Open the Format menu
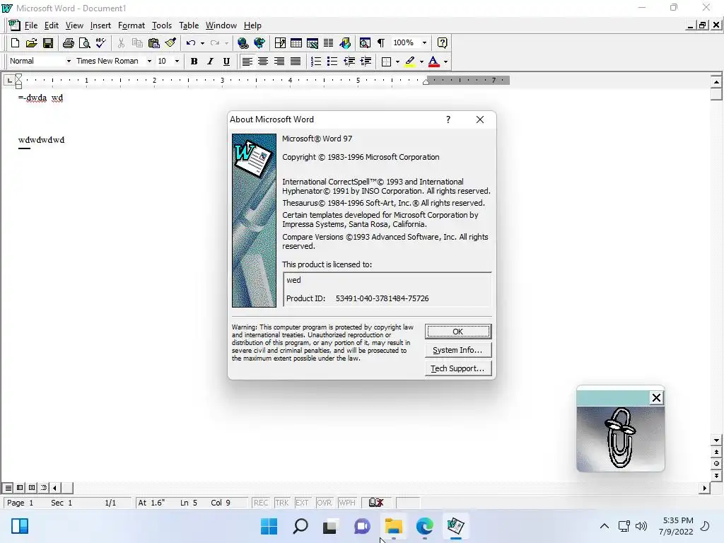724x543 pixels. pos(131,25)
